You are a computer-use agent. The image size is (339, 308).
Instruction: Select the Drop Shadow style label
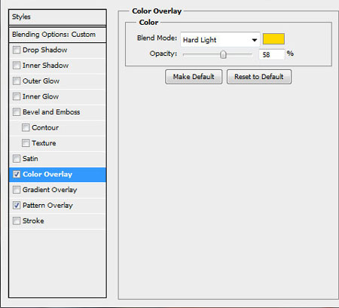pyautogui.click(x=45, y=50)
